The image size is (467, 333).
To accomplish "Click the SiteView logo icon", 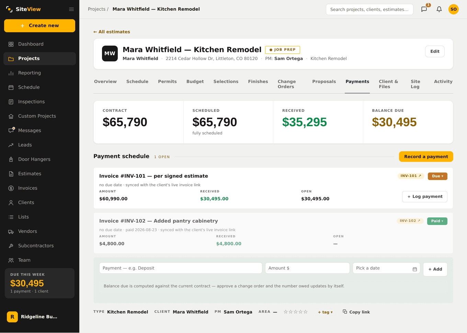I will 9,9.
